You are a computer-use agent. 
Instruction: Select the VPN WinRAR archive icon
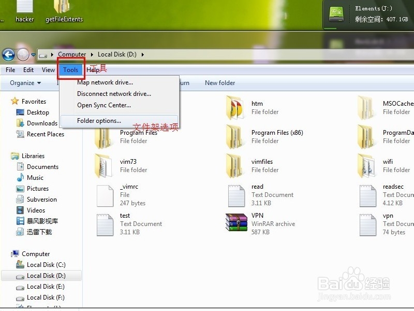pyautogui.click(x=236, y=222)
